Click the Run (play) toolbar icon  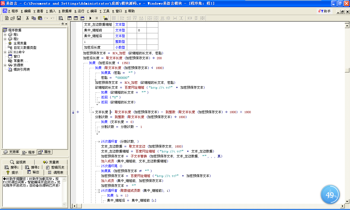[90, 18]
